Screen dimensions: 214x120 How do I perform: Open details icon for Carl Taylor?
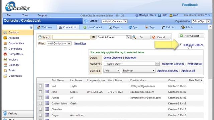click(47, 86)
